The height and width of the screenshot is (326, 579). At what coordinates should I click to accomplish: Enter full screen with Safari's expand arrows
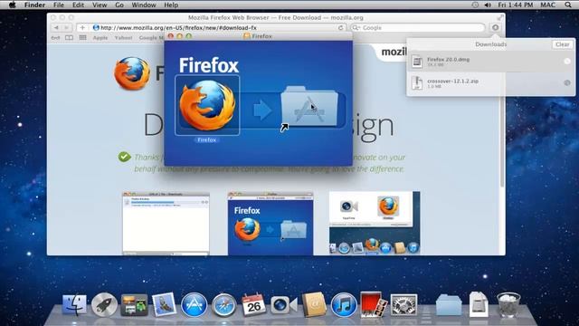tap(499, 17)
